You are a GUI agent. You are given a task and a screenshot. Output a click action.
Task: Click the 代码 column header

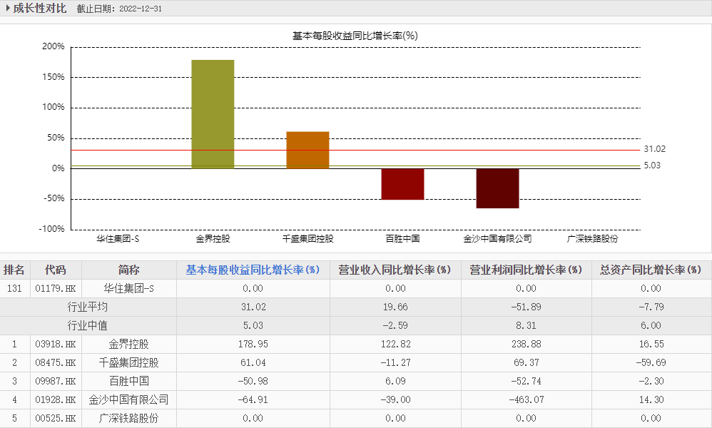pos(56,270)
